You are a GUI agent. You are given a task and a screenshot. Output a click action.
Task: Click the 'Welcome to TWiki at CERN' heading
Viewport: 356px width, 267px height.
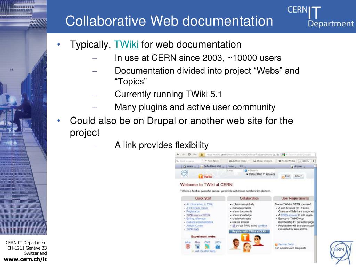click(x=207, y=185)
